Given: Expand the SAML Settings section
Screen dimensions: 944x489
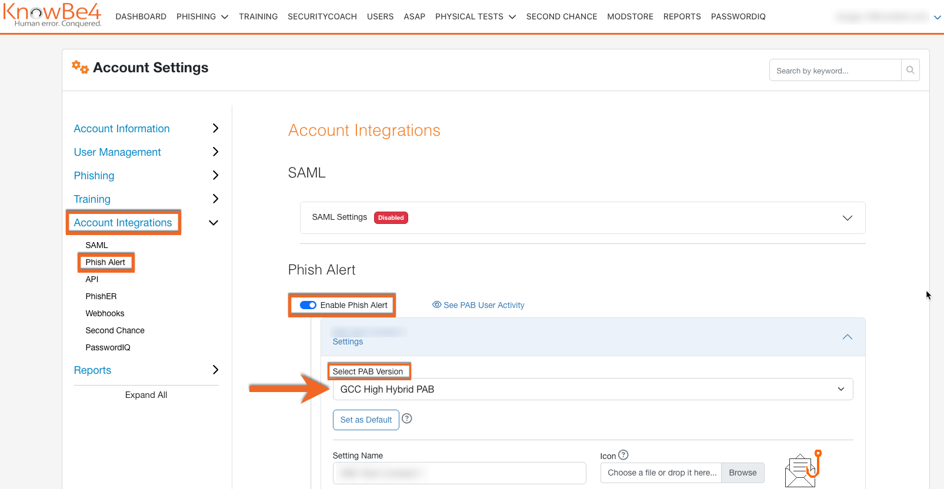Looking at the screenshot, I should point(847,217).
